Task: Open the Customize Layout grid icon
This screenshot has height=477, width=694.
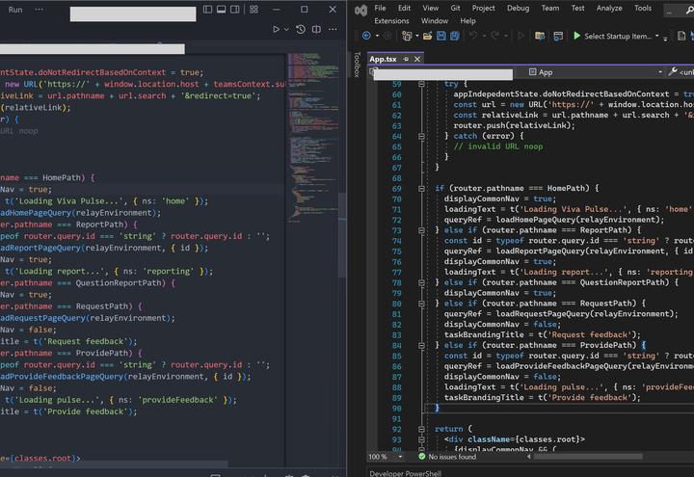Action: coord(252,9)
